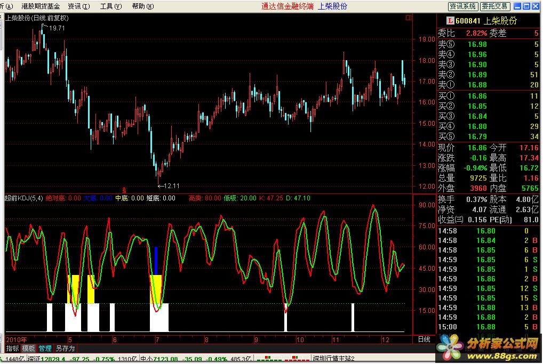Open the 帮助(H) menu
Screen dimensions: 543x364
coord(142,6)
